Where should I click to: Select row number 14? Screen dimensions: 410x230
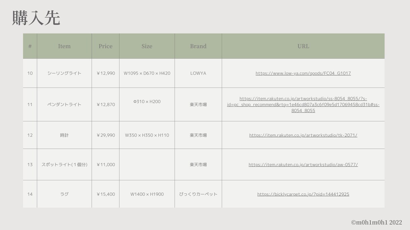[x=30, y=194]
